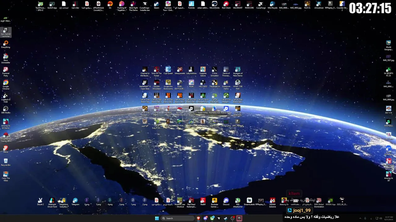Open Epic Games Launcher from taskbar
This screenshot has width=396, height=222.
239,218
